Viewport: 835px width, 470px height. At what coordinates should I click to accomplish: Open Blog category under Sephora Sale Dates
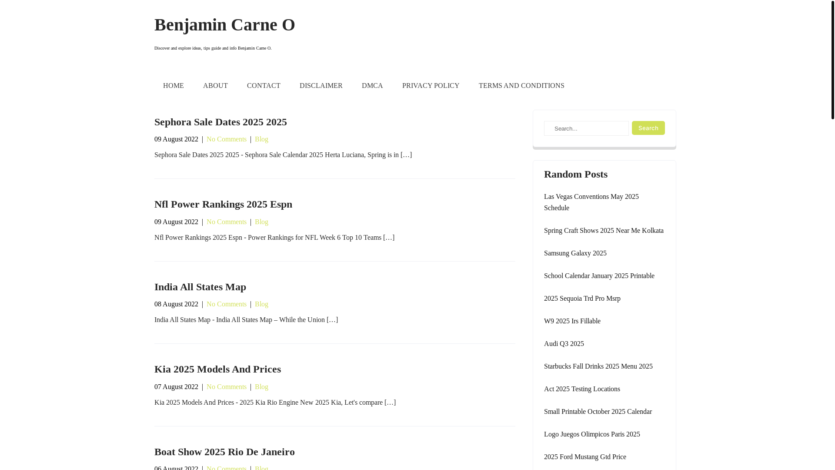click(261, 139)
